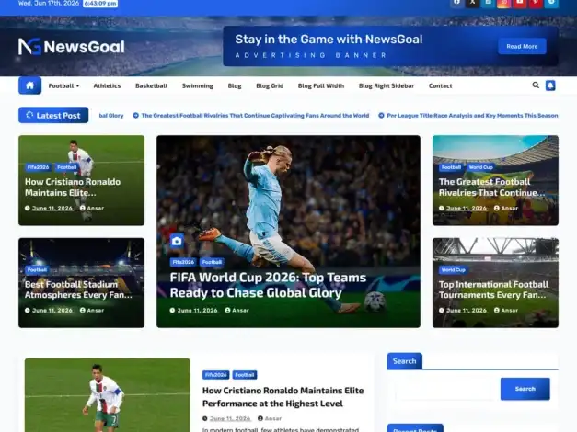Click the NewsGoal logo
Viewport: 577px width, 432px height.
[x=72, y=47]
